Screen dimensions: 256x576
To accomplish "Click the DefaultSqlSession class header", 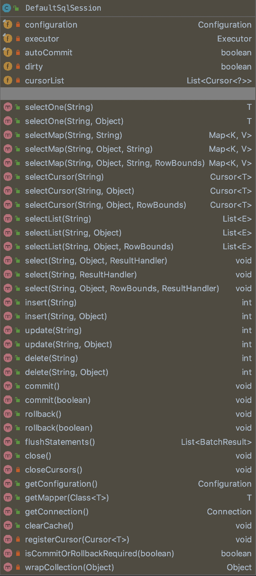I will 63,8.
